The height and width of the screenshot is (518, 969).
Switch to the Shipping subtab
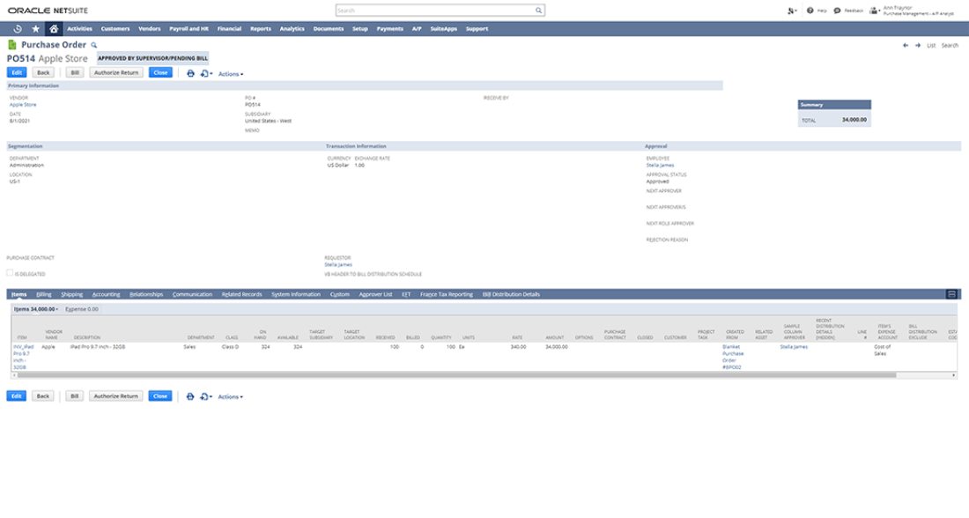coord(71,294)
